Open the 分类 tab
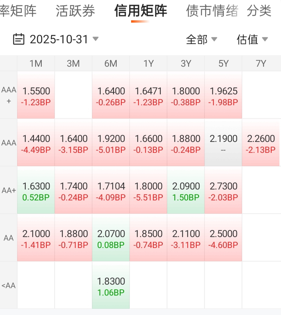The width and height of the screenshot is (281, 315). point(259,11)
